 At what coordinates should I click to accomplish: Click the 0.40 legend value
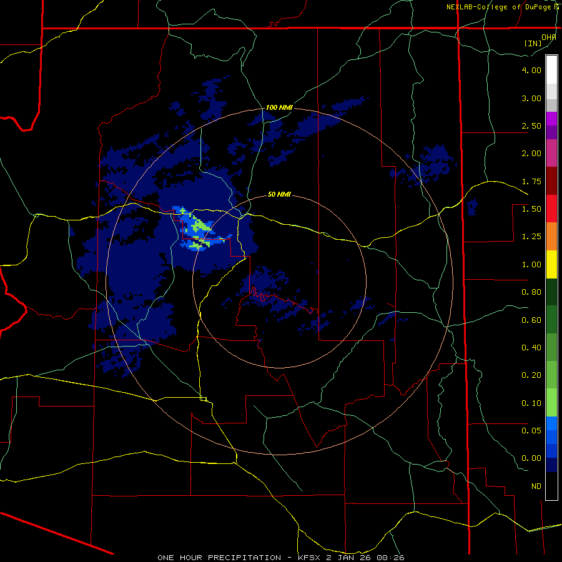click(x=531, y=348)
